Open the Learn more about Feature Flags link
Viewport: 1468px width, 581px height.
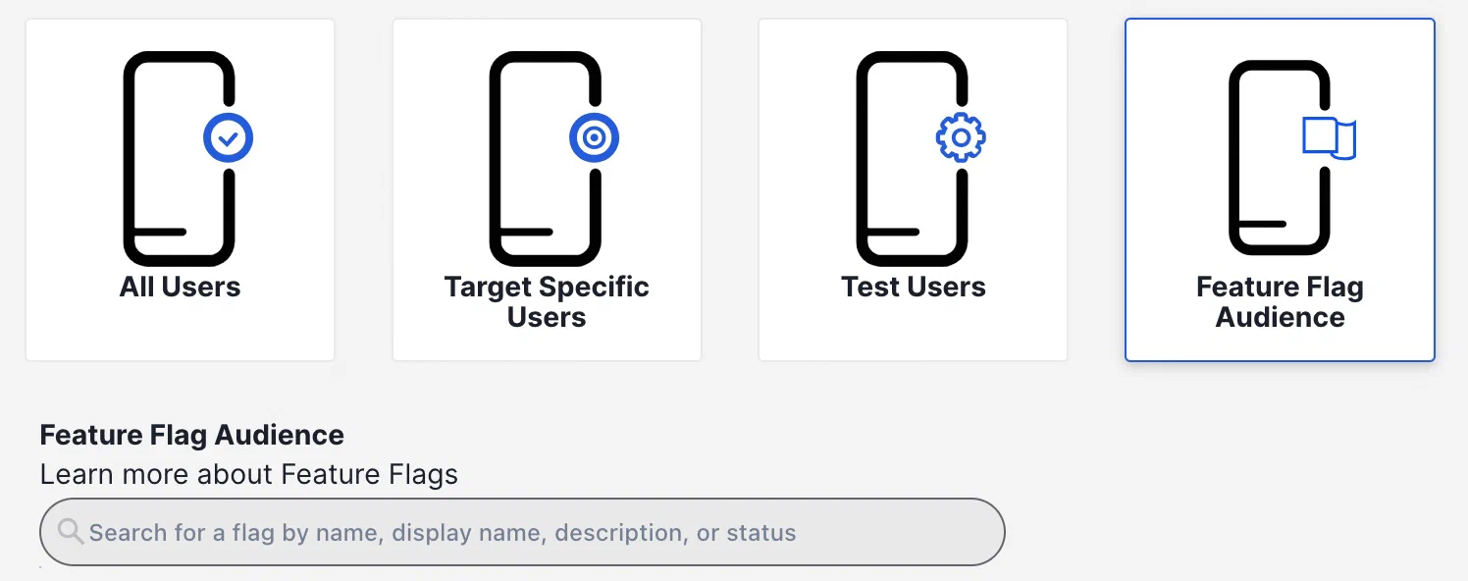click(x=248, y=475)
